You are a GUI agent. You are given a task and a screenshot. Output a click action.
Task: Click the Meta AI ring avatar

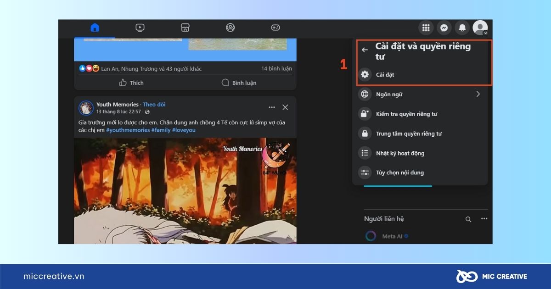point(371,236)
